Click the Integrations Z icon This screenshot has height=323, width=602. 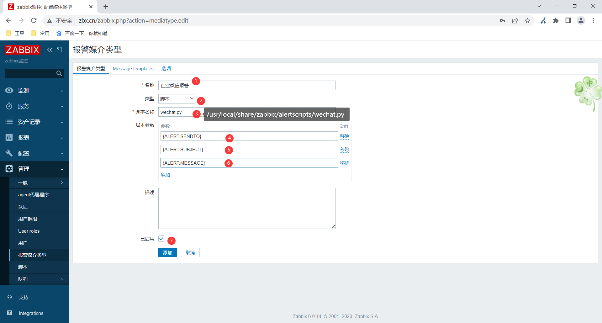10,313
